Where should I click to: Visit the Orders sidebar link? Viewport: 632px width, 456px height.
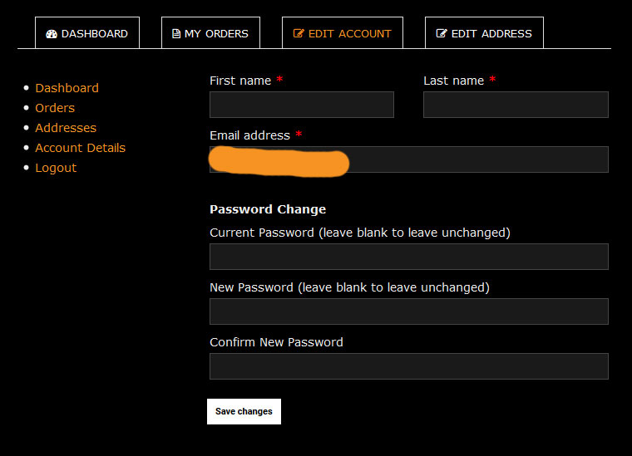[55, 108]
